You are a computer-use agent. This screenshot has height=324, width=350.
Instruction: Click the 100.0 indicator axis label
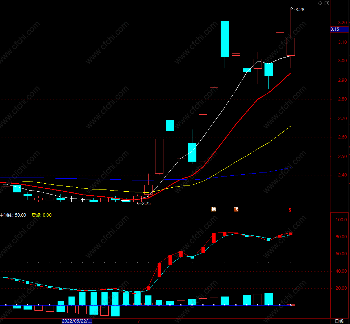(341, 220)
